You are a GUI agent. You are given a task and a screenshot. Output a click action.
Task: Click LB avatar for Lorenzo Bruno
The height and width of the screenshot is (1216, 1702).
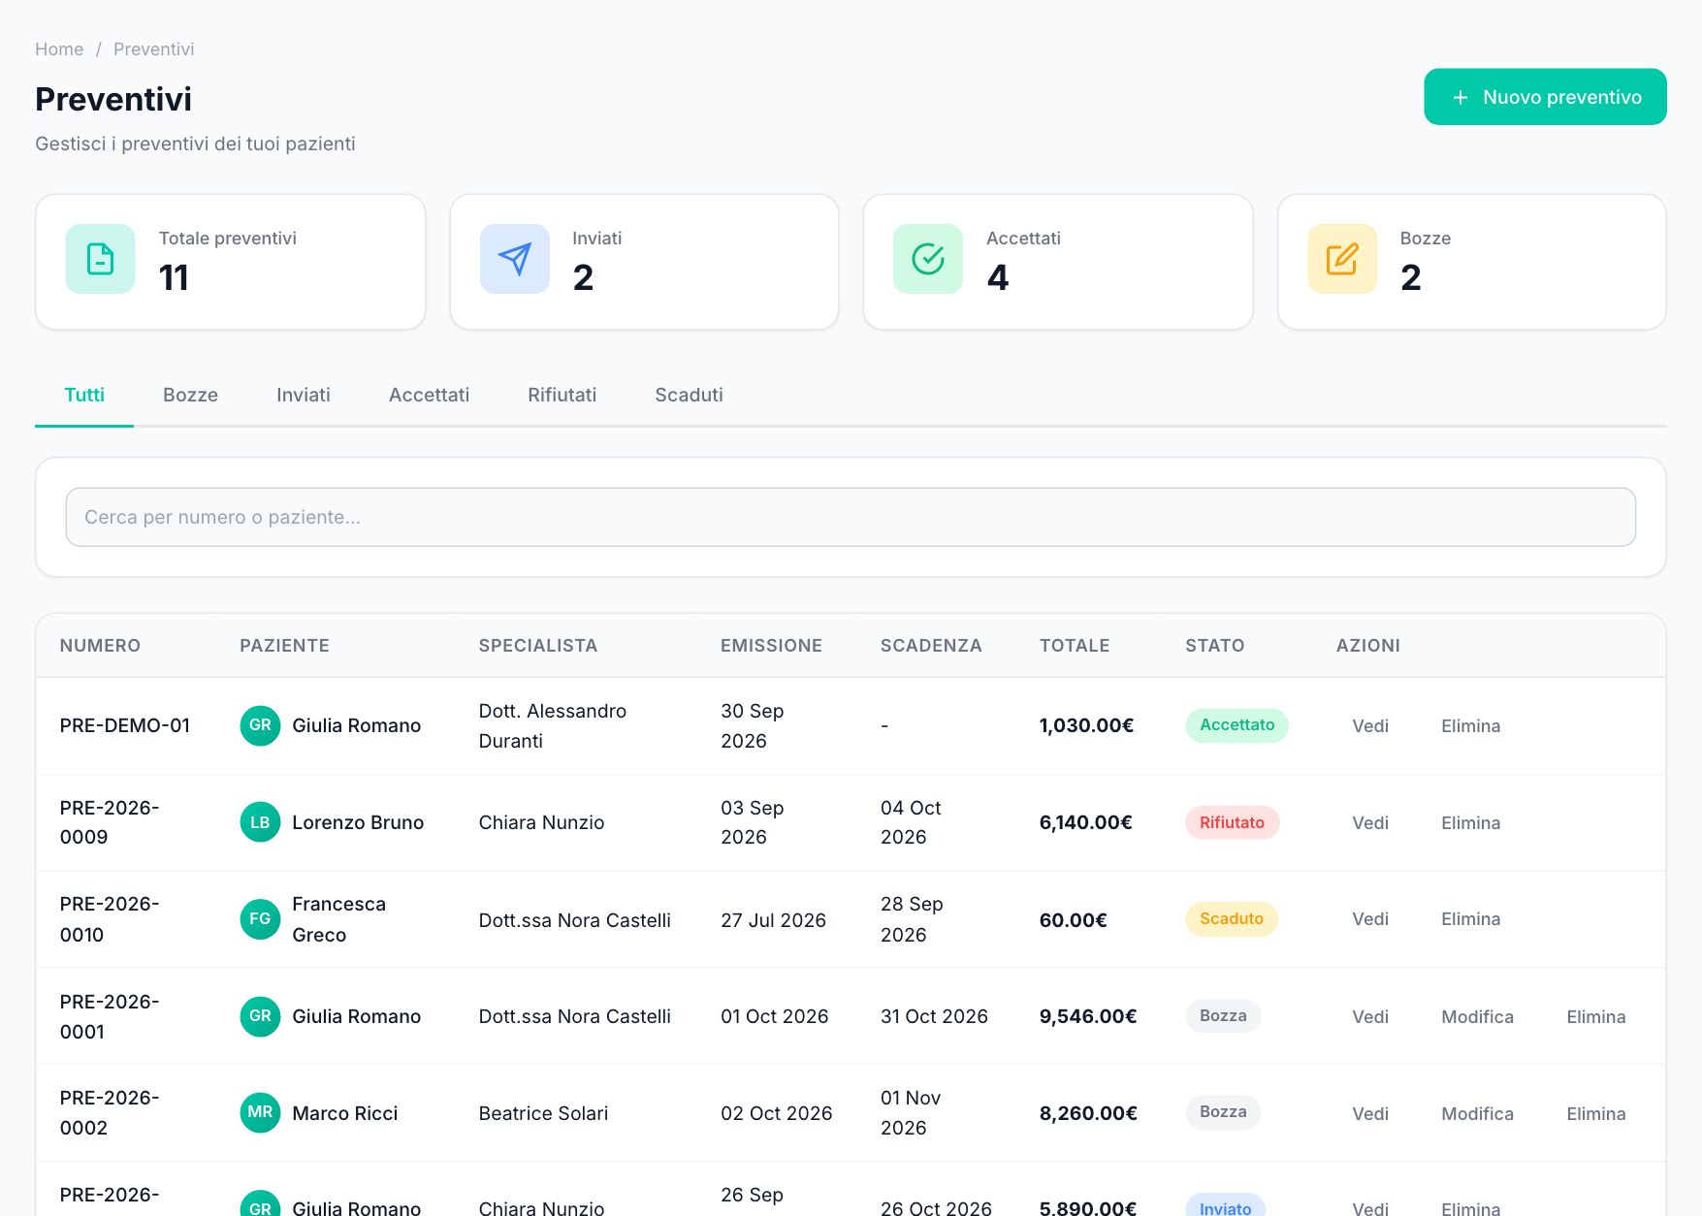(260, 822)
